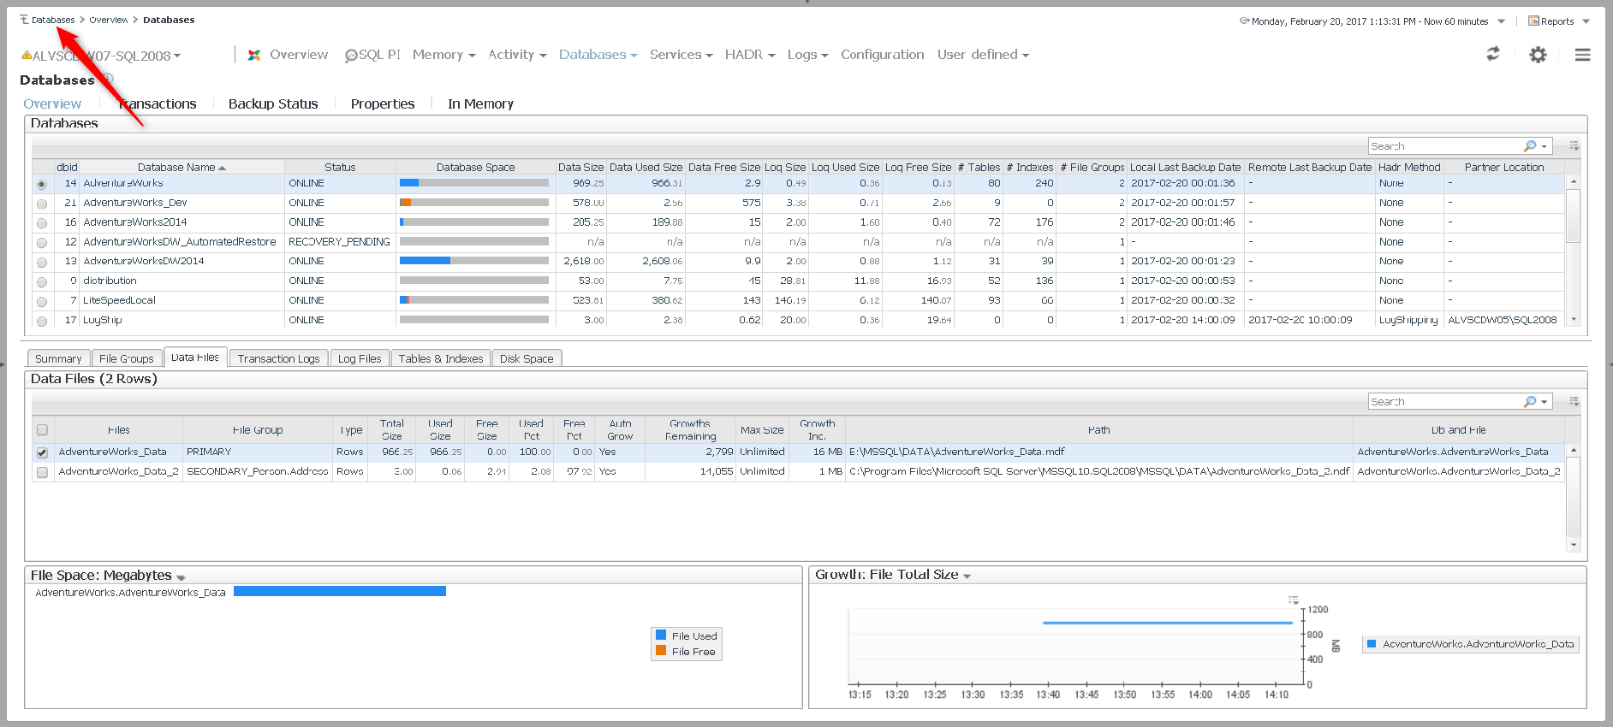Image resolution: width=1613 pixels, height=727 pixels.
Task: Click the colorful Overview pinwheel icon
Action: tap(254, 55)
